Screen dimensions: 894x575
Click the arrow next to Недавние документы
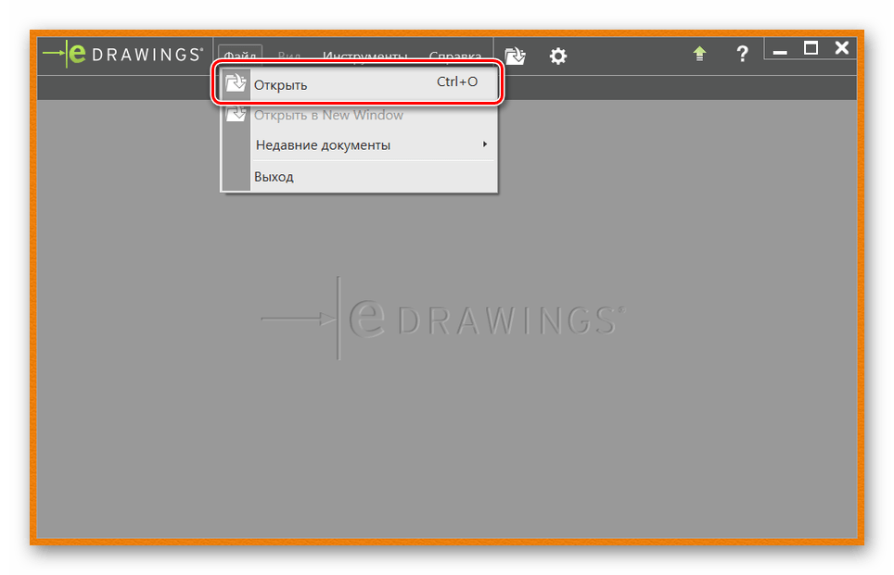(x=485, y=144)
